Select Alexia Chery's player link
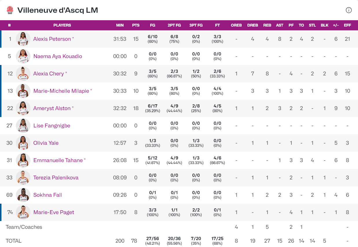 point(49,74)
